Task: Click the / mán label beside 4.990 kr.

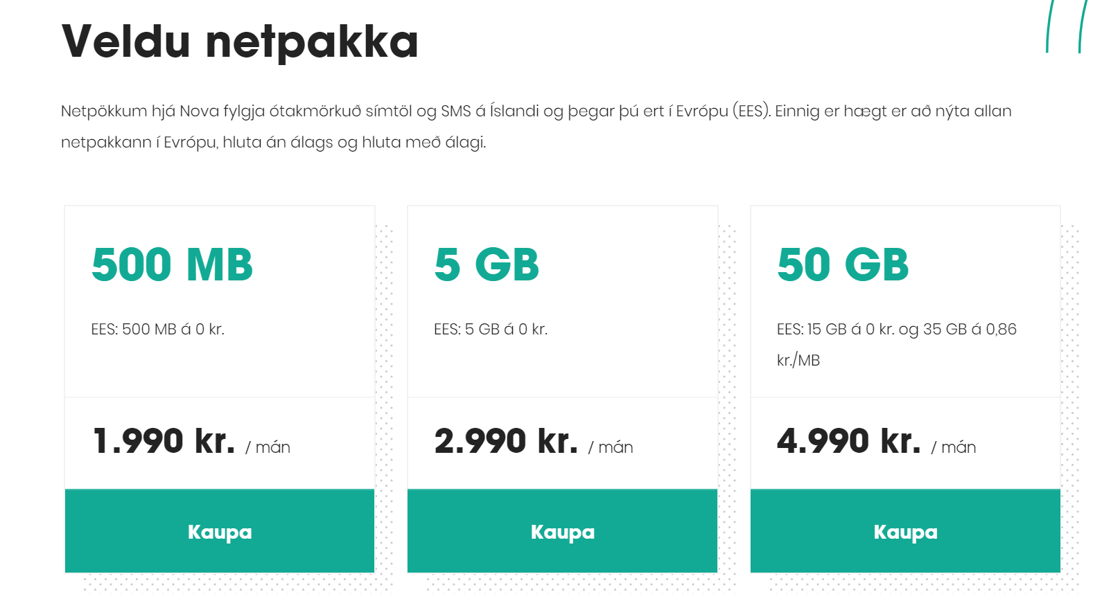Action: coord(955,447)
